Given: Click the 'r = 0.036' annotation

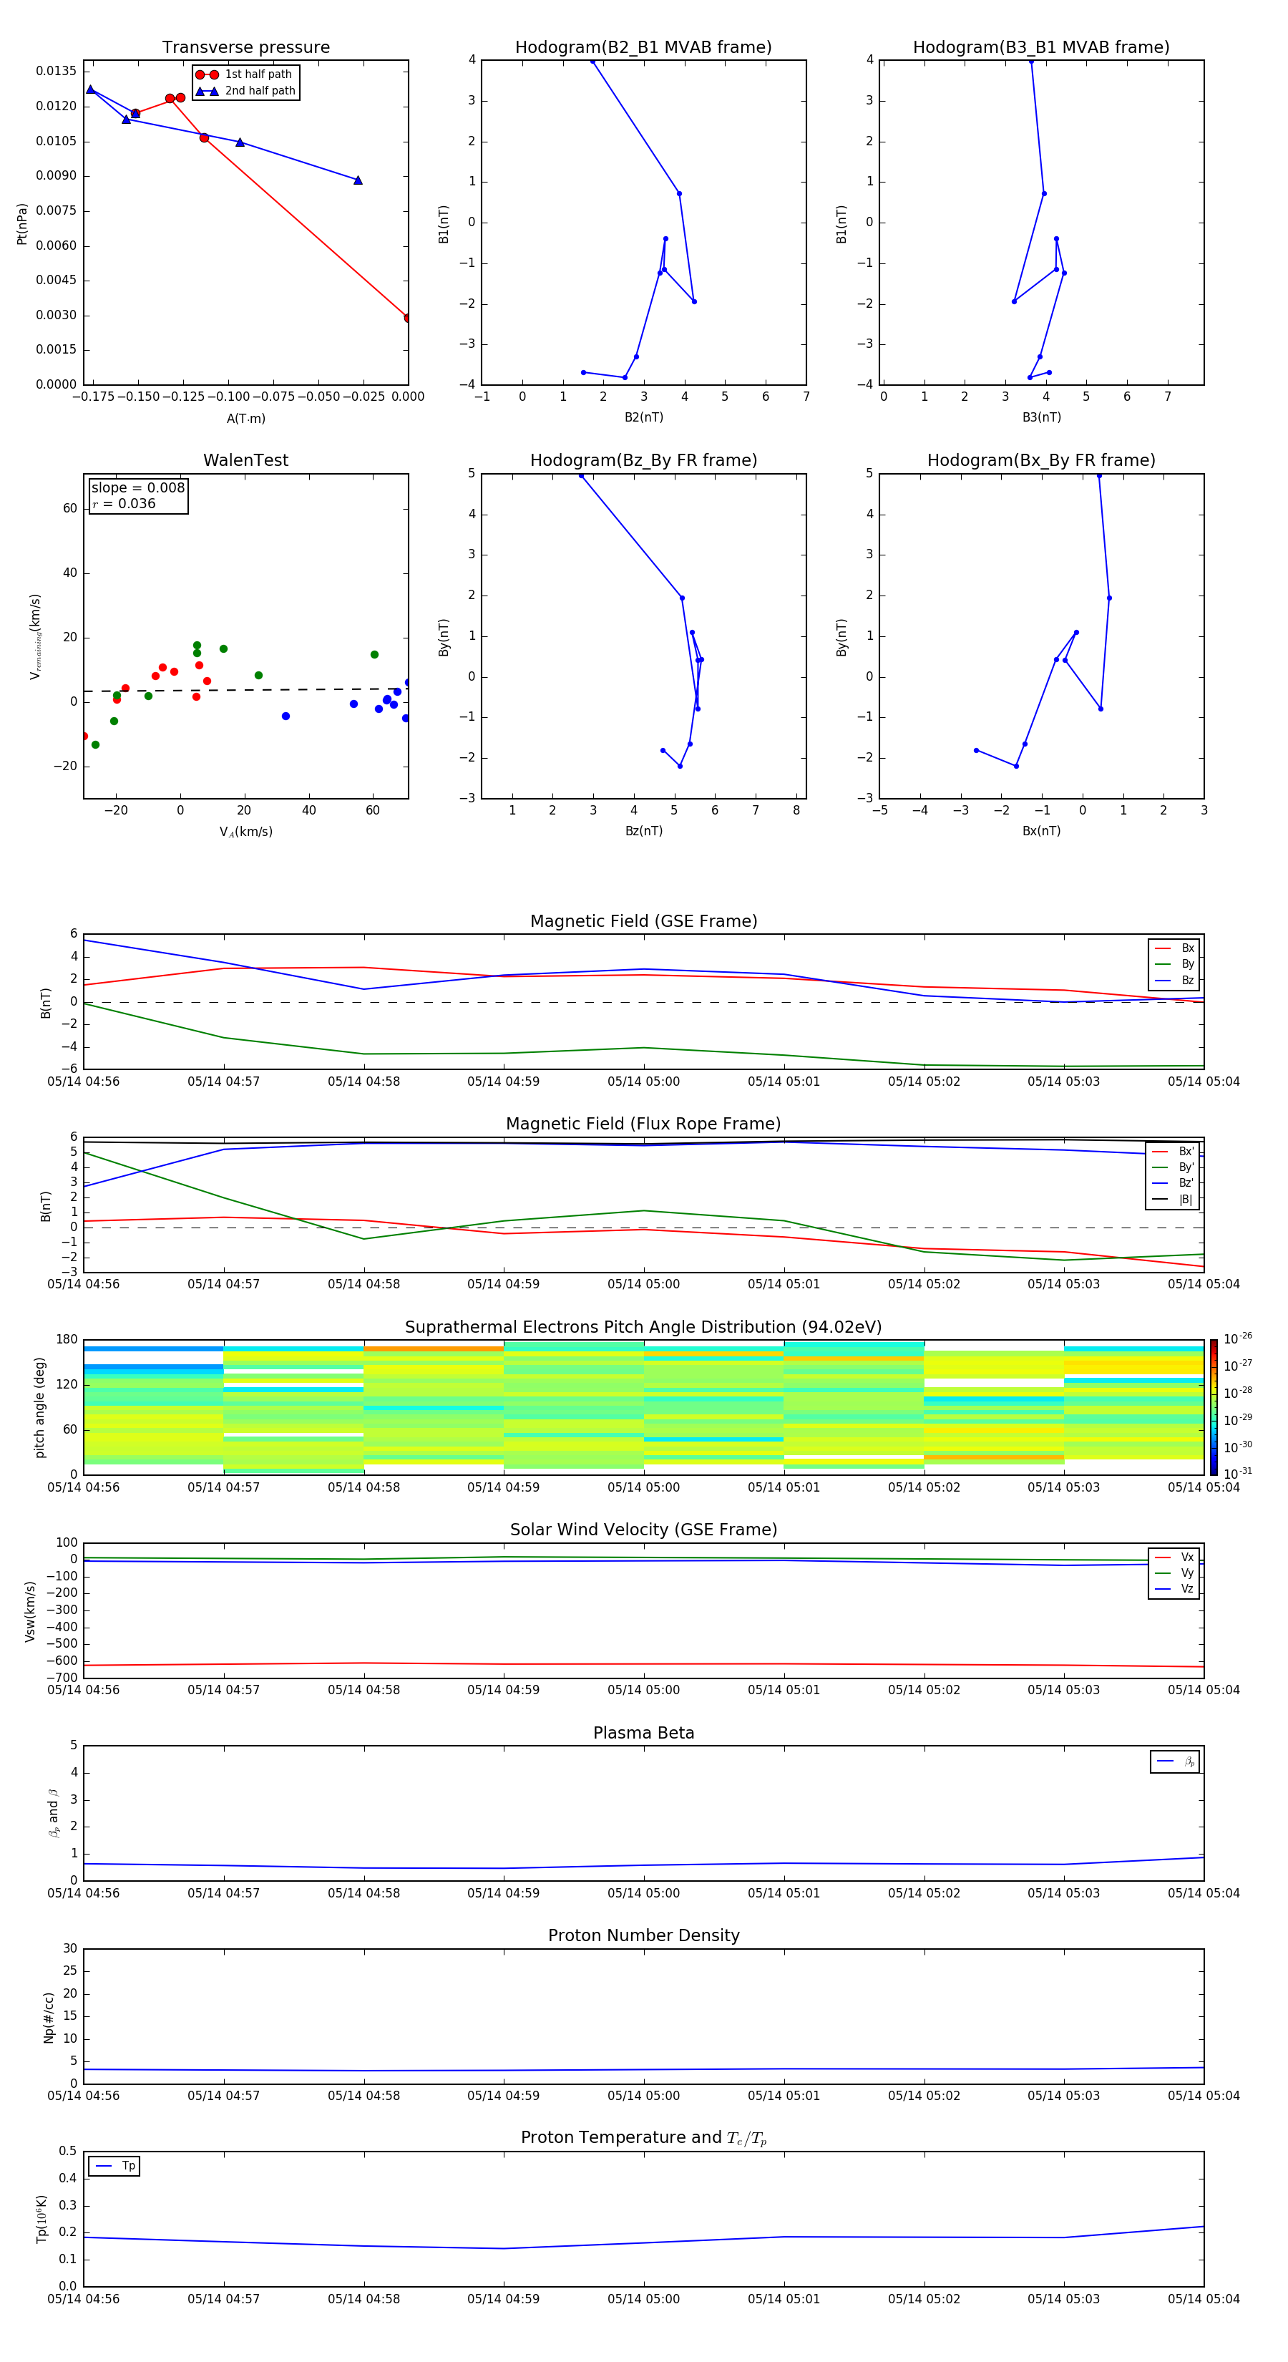Looking at the screenshot, I should [x=124, y=503].
